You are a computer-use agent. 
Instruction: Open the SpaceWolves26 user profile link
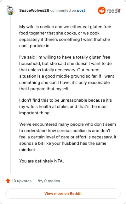click(34, 10)
